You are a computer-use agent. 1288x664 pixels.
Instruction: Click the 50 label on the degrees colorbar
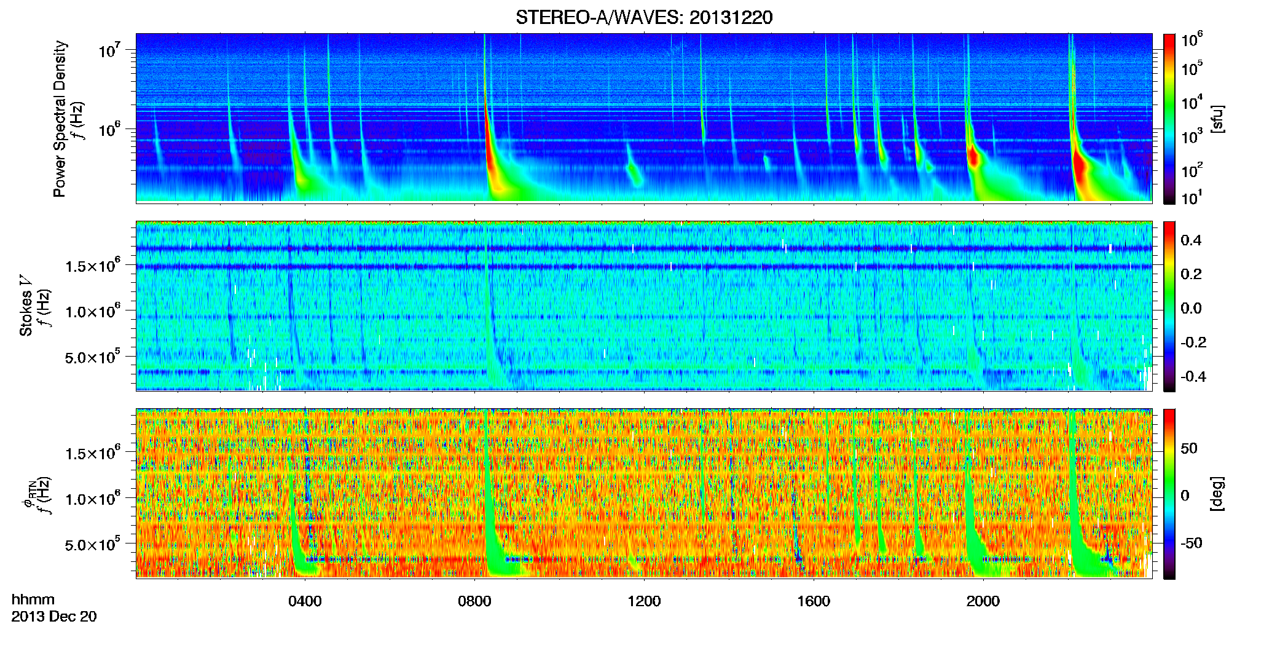(x=1189, y=448)
